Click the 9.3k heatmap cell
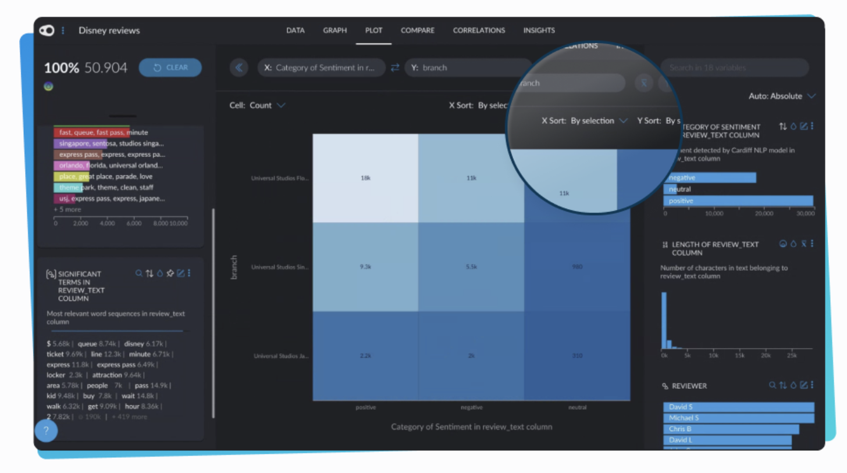 point(365,267)
